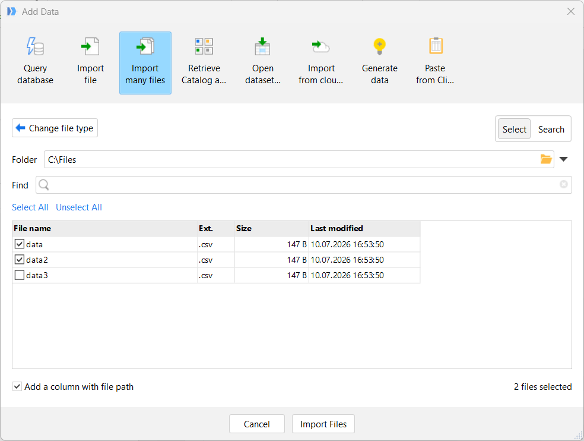Expand the recent folders dropdown arrow
Image resolution: width=584 pixels, height=441 pixels.
click(x=563, y=159)
